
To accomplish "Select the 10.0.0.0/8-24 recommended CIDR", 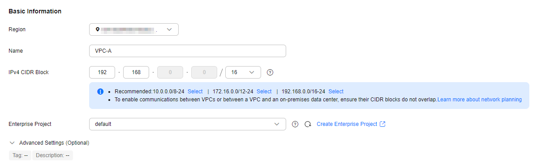I will point(195,92).
